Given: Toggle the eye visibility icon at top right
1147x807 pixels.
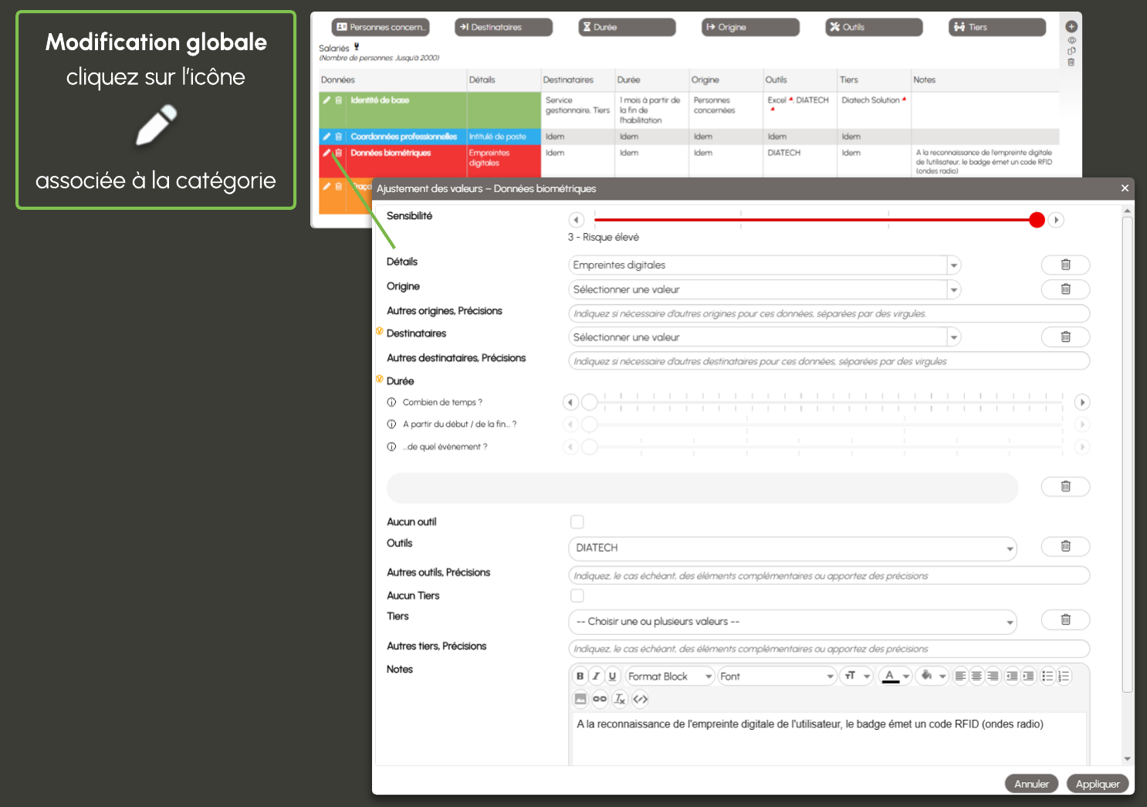Looking at the screenshot, I should pos(1071,40).
